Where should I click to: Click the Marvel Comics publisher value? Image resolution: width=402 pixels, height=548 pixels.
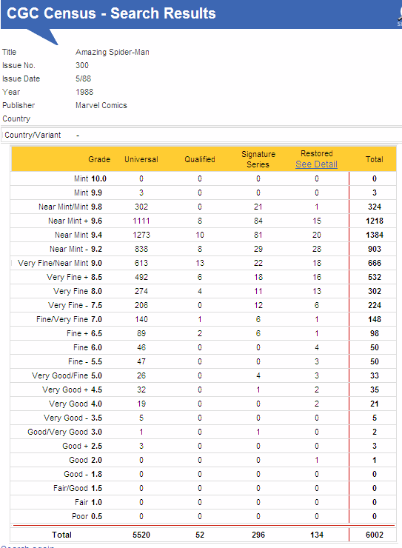101,105
